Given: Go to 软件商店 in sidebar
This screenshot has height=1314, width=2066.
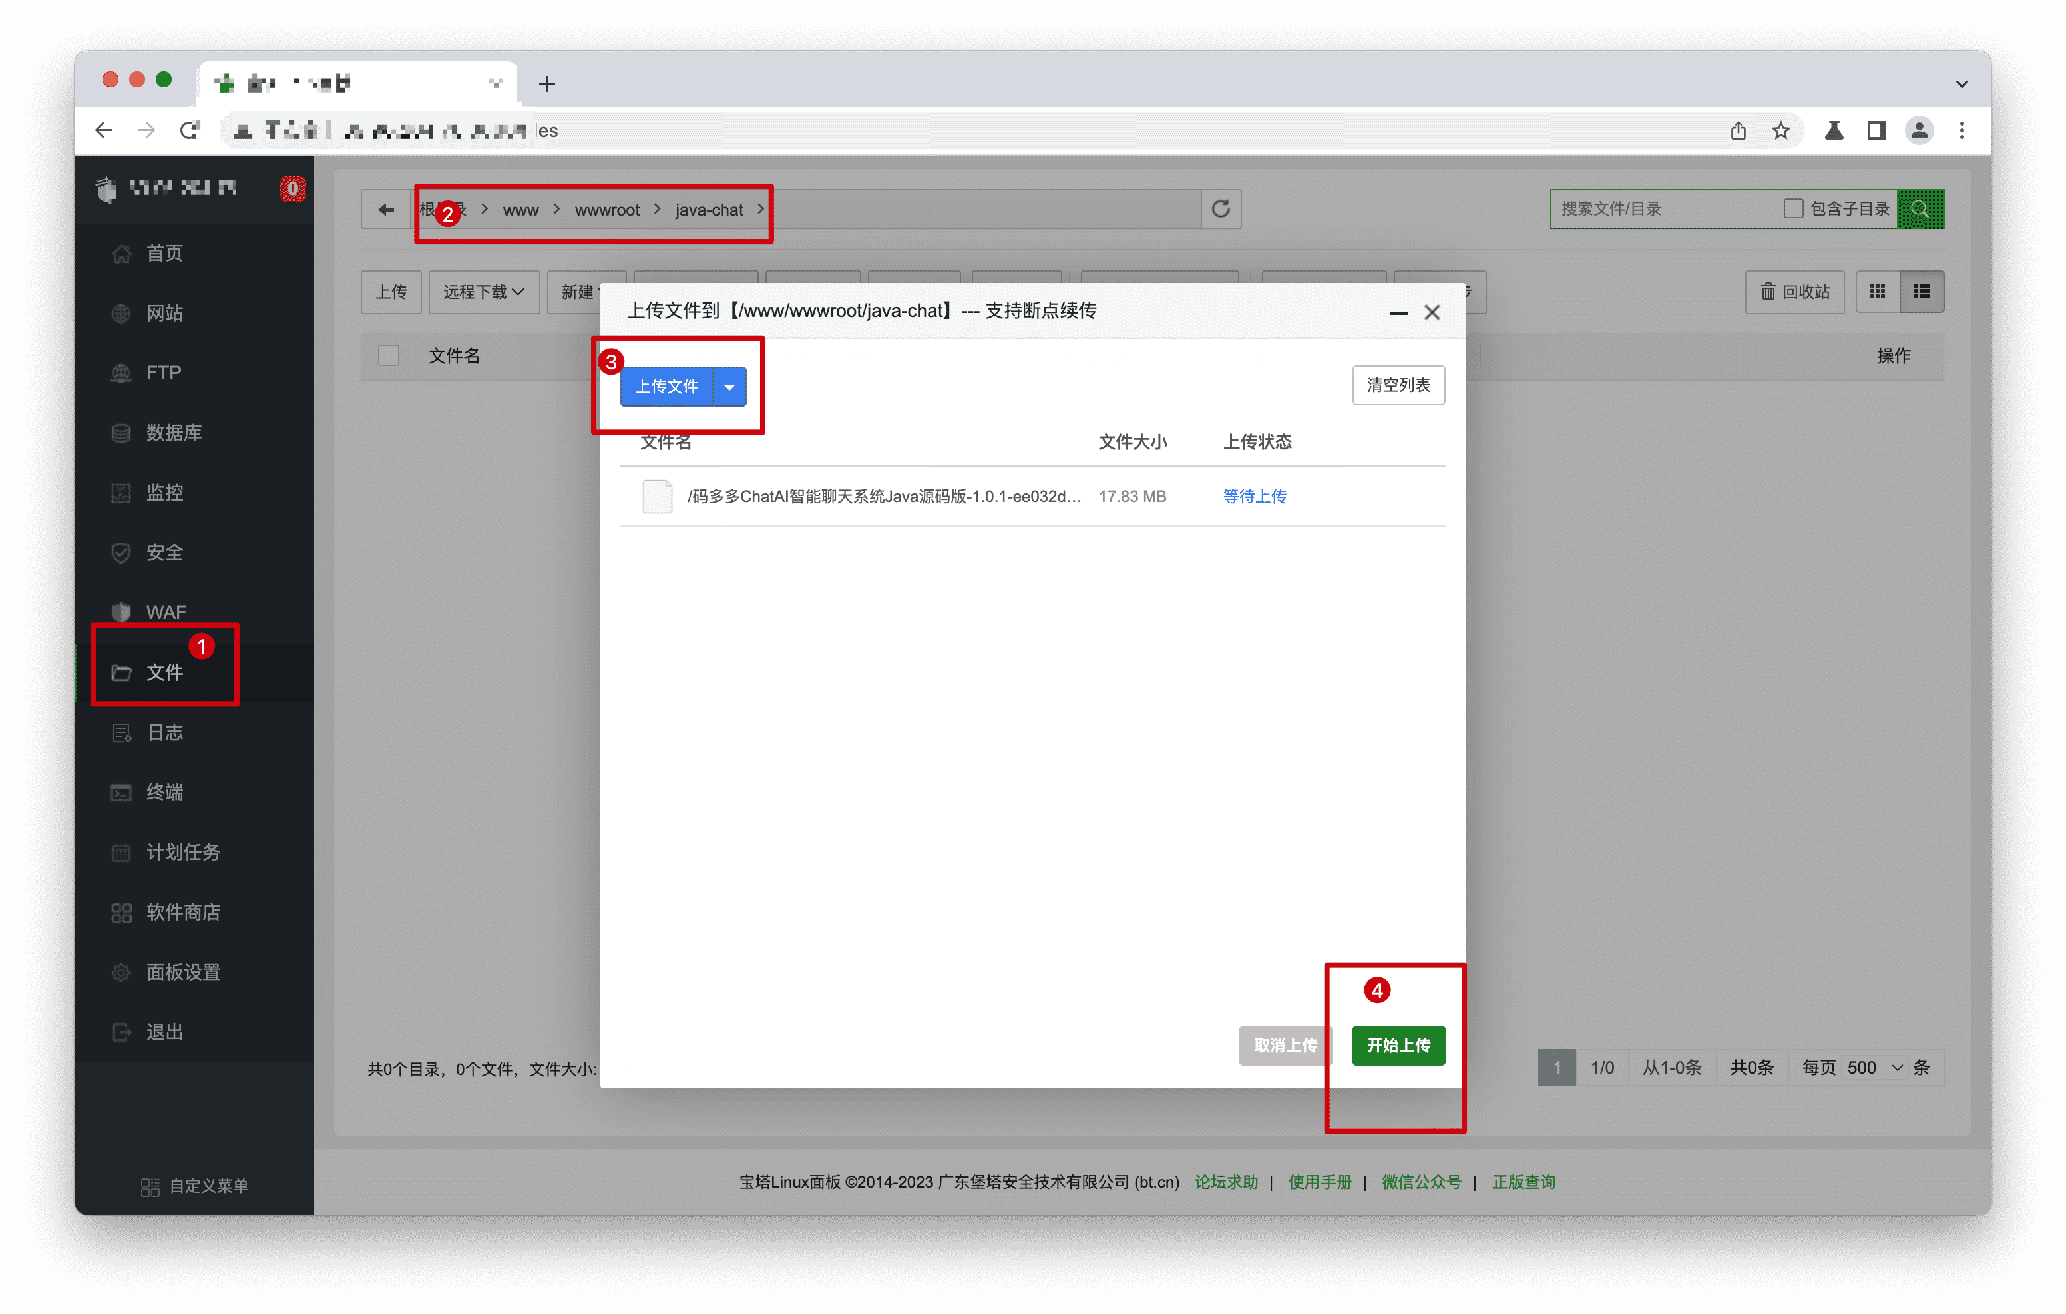Looking at the screenshot, I should tap(183, 911).
